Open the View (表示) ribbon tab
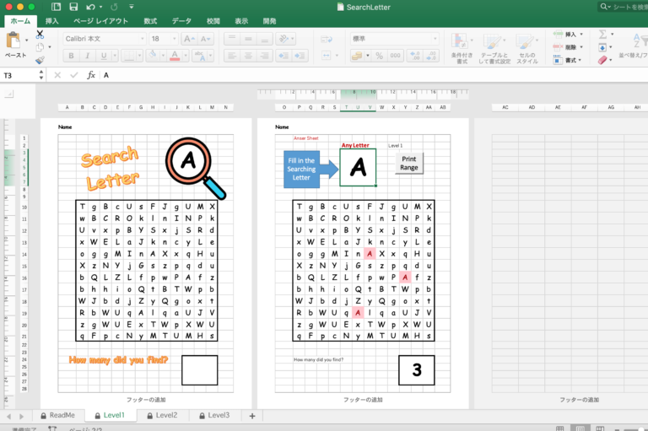This screenshot has width=648, height=431. pos(241,21)
